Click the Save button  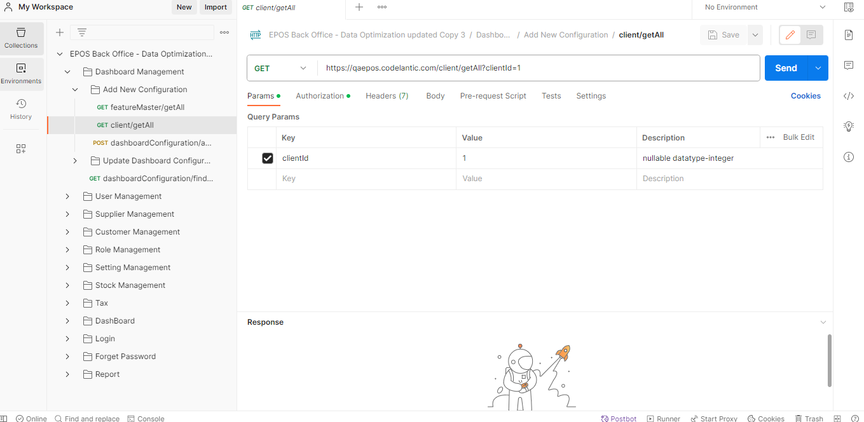(x=723, y=35)
